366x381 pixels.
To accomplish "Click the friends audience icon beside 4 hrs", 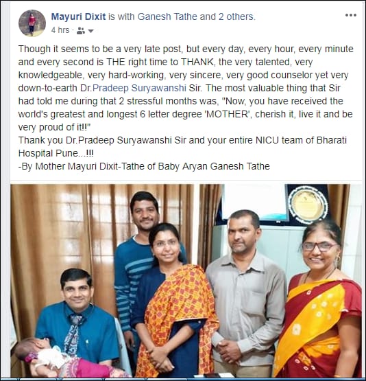I will (x=80, y=31).
